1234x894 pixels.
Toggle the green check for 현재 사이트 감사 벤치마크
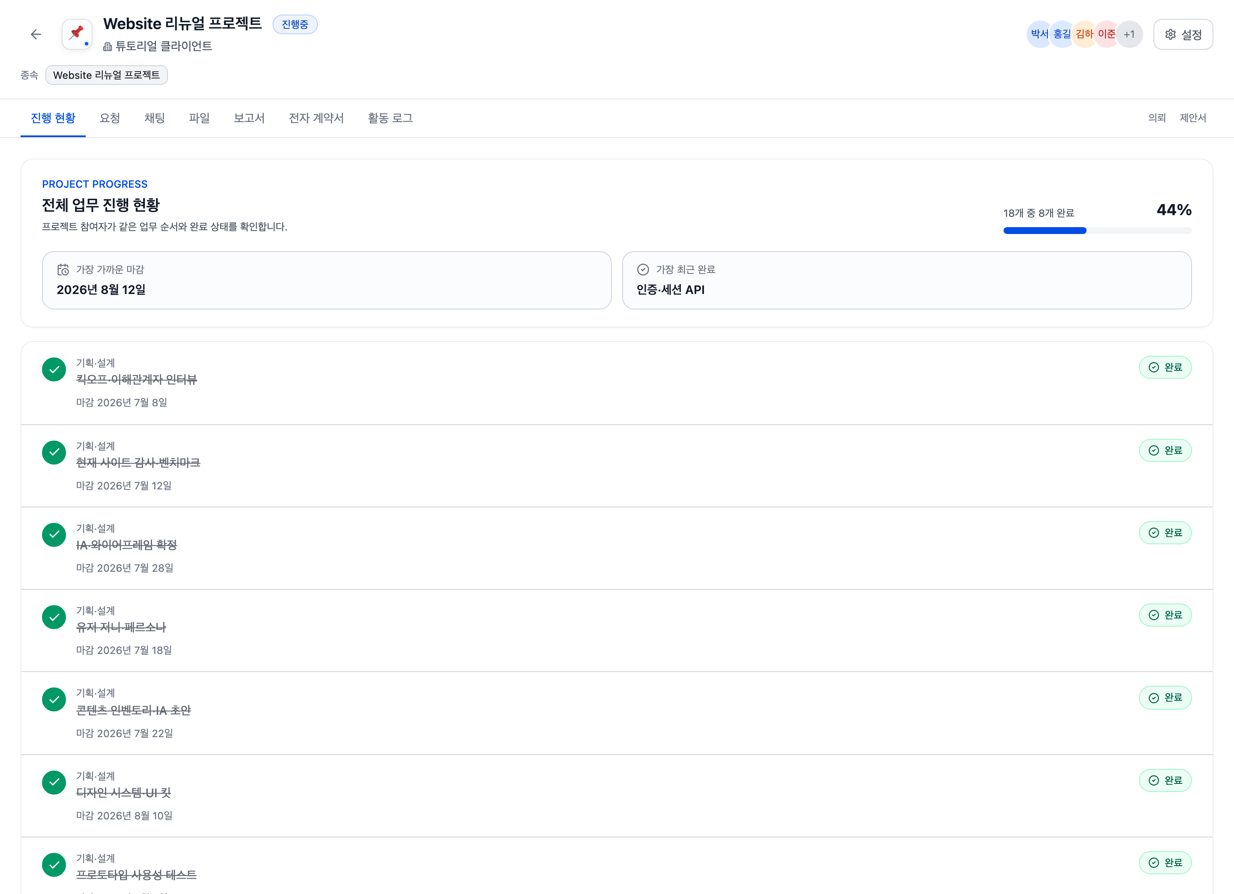point(54,452)
